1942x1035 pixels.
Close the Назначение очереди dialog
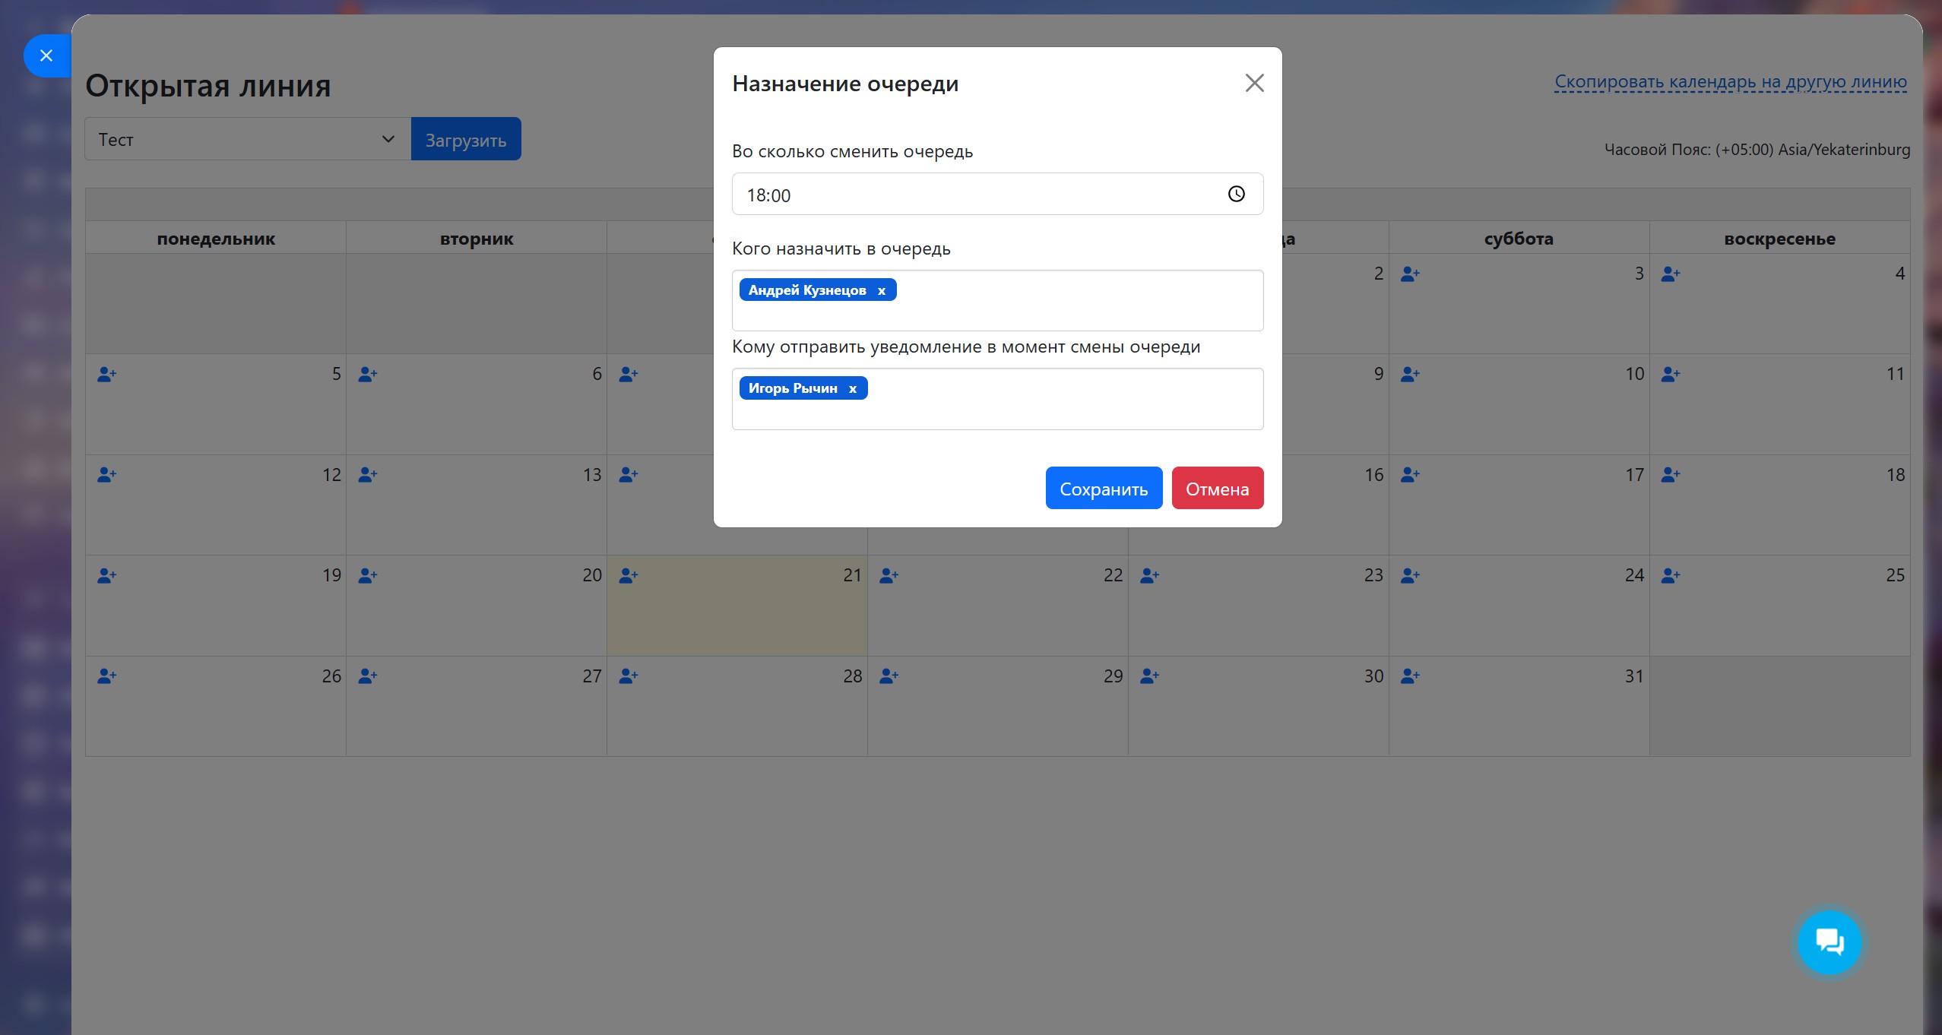(x=1254, y=83)
